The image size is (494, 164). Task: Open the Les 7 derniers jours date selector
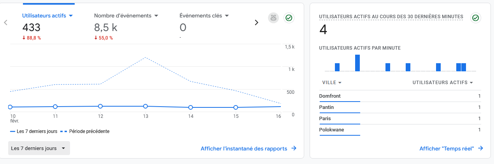coord(39,148)
